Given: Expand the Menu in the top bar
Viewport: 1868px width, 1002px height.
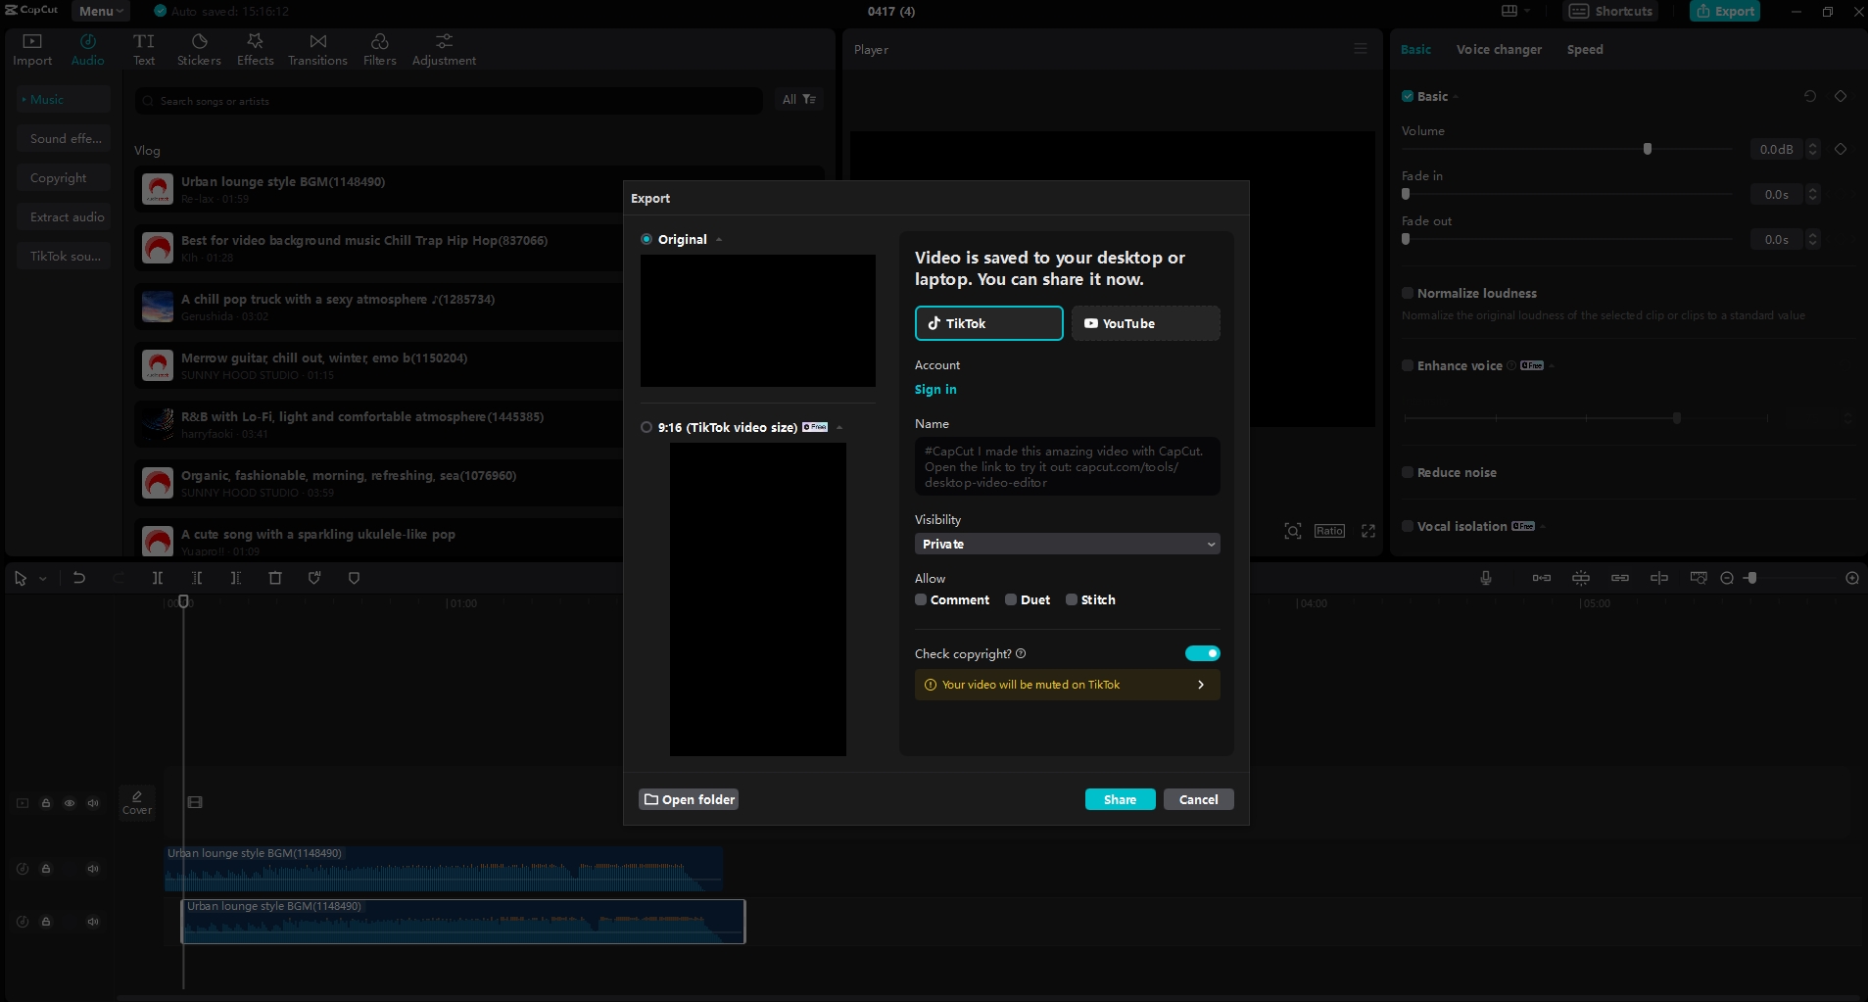Looking at the screenshot, I should click(x=99, y=11).
